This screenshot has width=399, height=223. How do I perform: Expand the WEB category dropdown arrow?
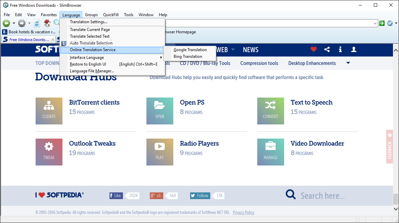point(233,49)
